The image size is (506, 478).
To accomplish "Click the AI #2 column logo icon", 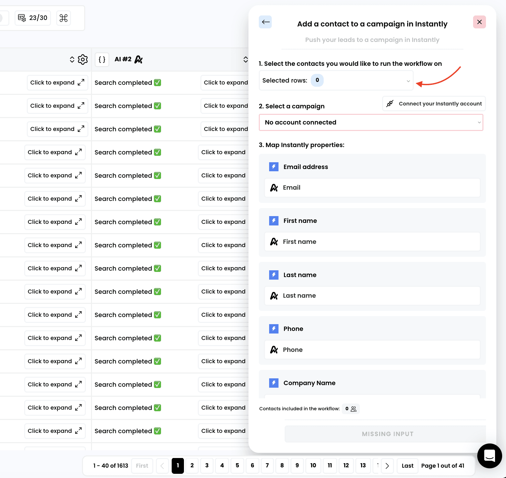I will (x=138, y=59).
